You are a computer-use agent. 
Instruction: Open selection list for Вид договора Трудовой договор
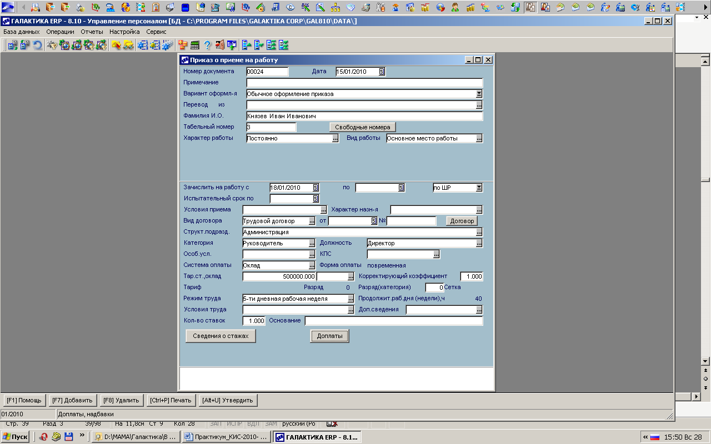(x=312, y=221)
